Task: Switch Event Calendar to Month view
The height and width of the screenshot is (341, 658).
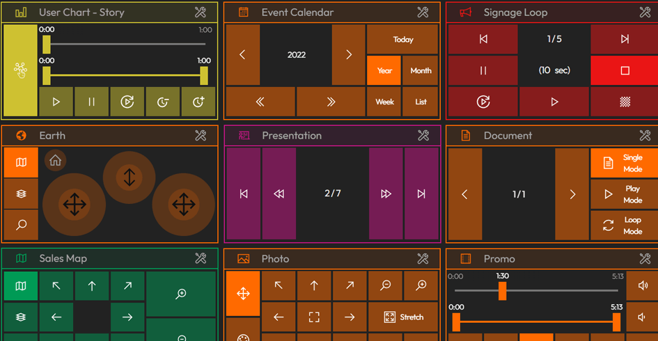Action: (421, 70)
